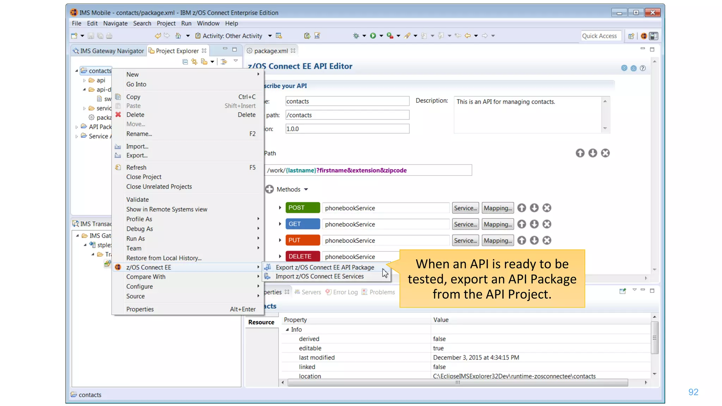Expand the DELETE method row

click(x=280, y=257)
